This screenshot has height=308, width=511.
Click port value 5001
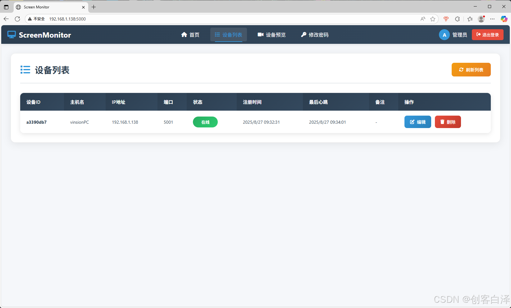coord(168,122)
